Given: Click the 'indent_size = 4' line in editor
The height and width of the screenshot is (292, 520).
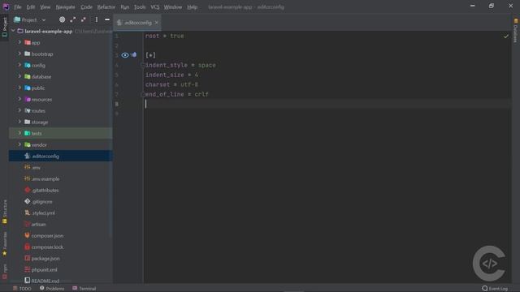Looking at the screenshot, I should click(x=171, y=75).
